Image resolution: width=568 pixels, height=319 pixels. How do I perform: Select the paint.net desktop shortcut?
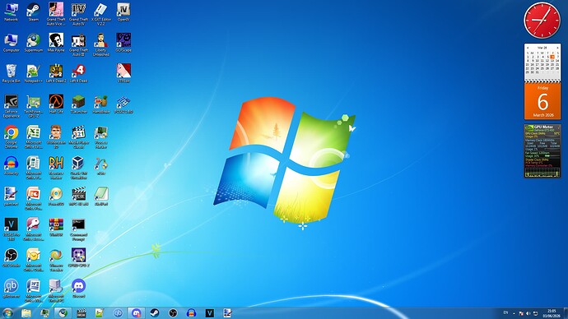(x=11, y=196)
